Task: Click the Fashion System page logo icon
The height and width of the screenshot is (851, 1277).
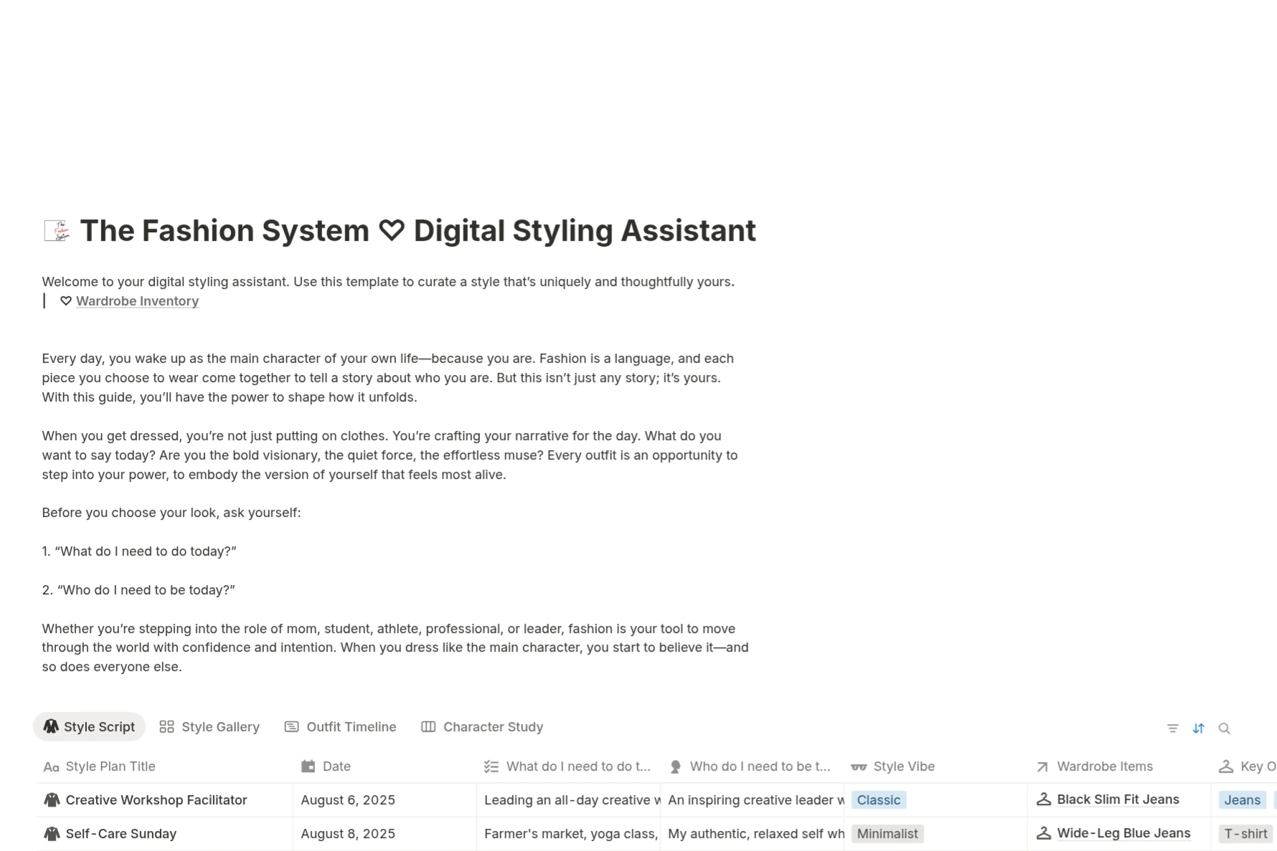Action: (x=57, y=231)
